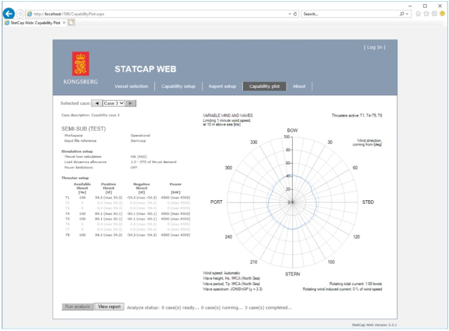This screenshot has height=331, width=449.
Task: Open browser home page icon
Action: pyautogui.click(x=418, y=14)
